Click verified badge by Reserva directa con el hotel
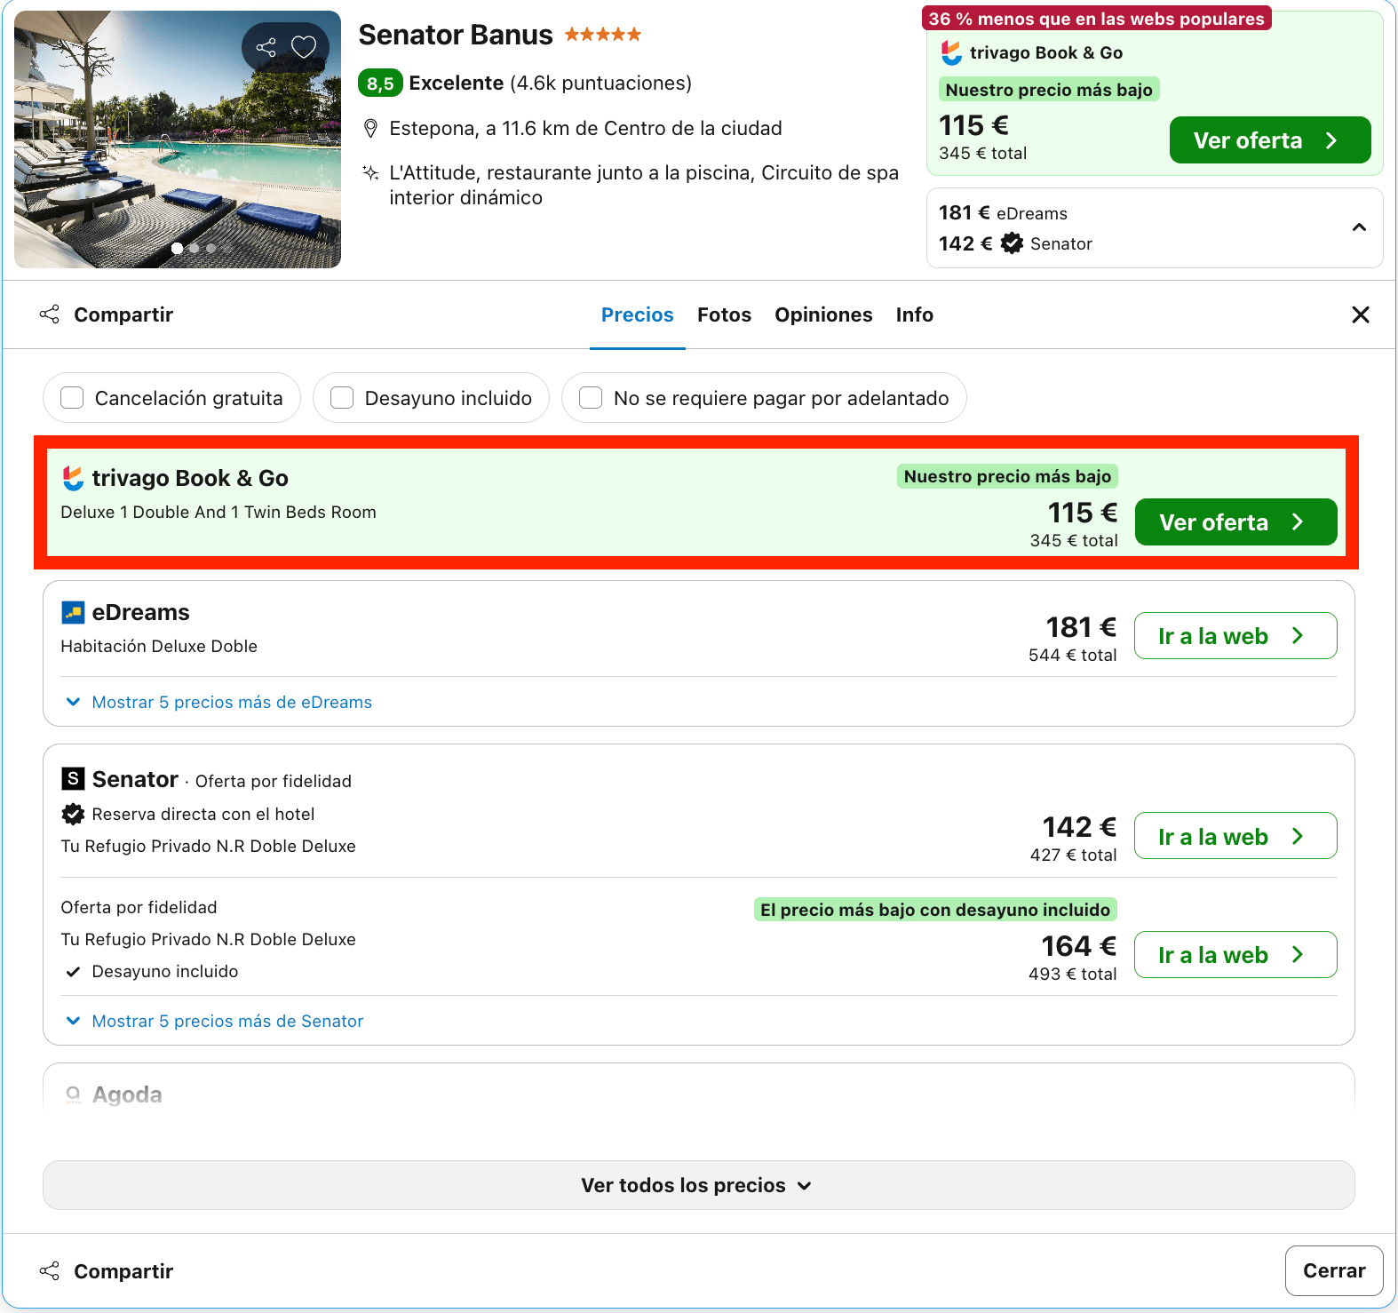This screenshot has width=1398, height=1313. [73, 814]
